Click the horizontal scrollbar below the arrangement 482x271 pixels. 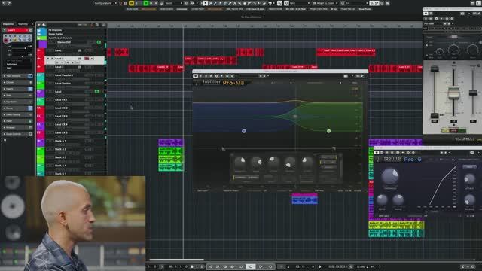176,260
